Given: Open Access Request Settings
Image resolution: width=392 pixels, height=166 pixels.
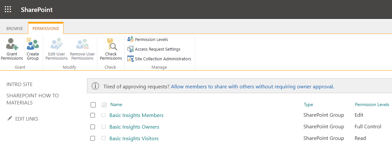Looking at the screenshot, I should point(157,49).
